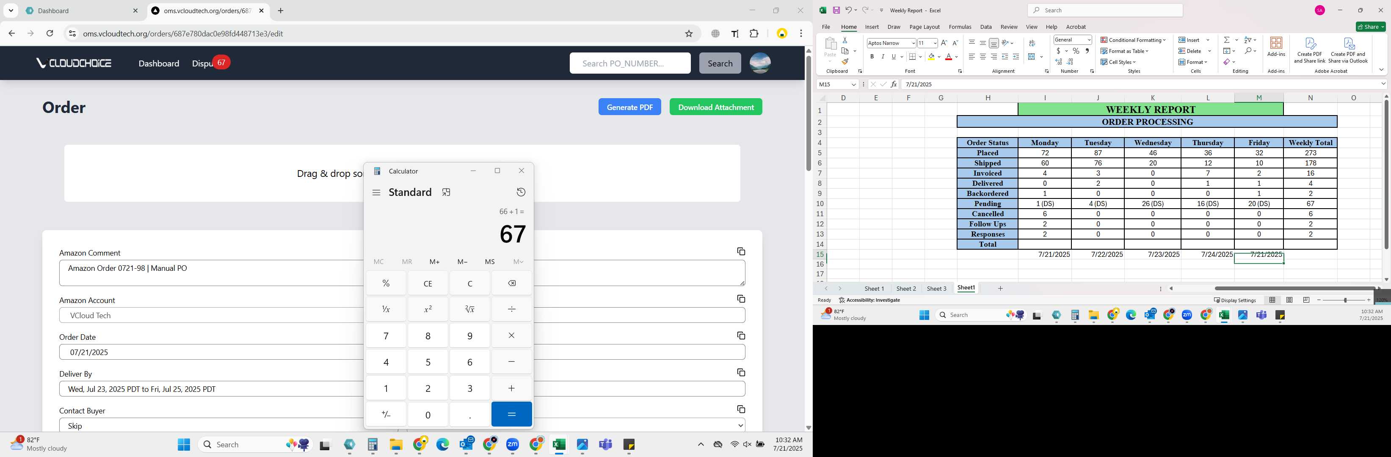Open calculator History clock icon

[521, 192]
